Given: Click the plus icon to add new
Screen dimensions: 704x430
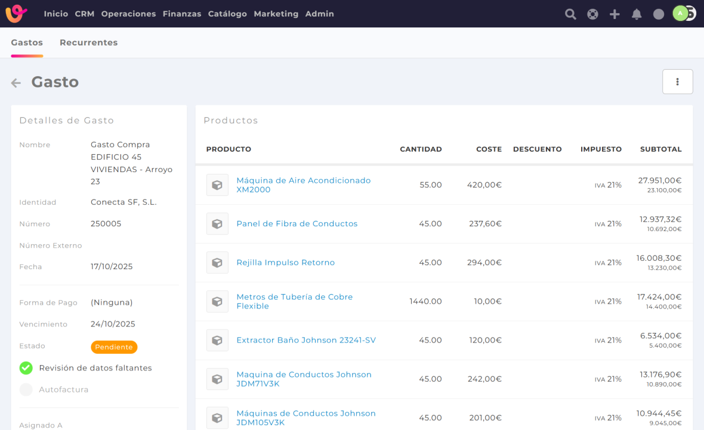Looking at the screenshot, I should click(615, 14).
